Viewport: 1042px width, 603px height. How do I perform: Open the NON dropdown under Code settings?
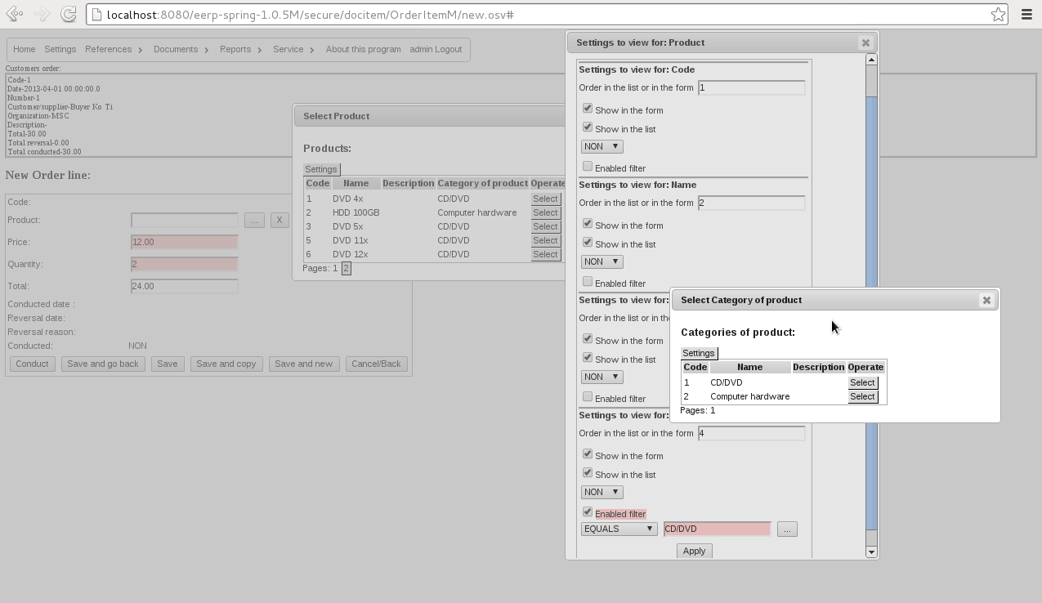[x=601, y=146]
